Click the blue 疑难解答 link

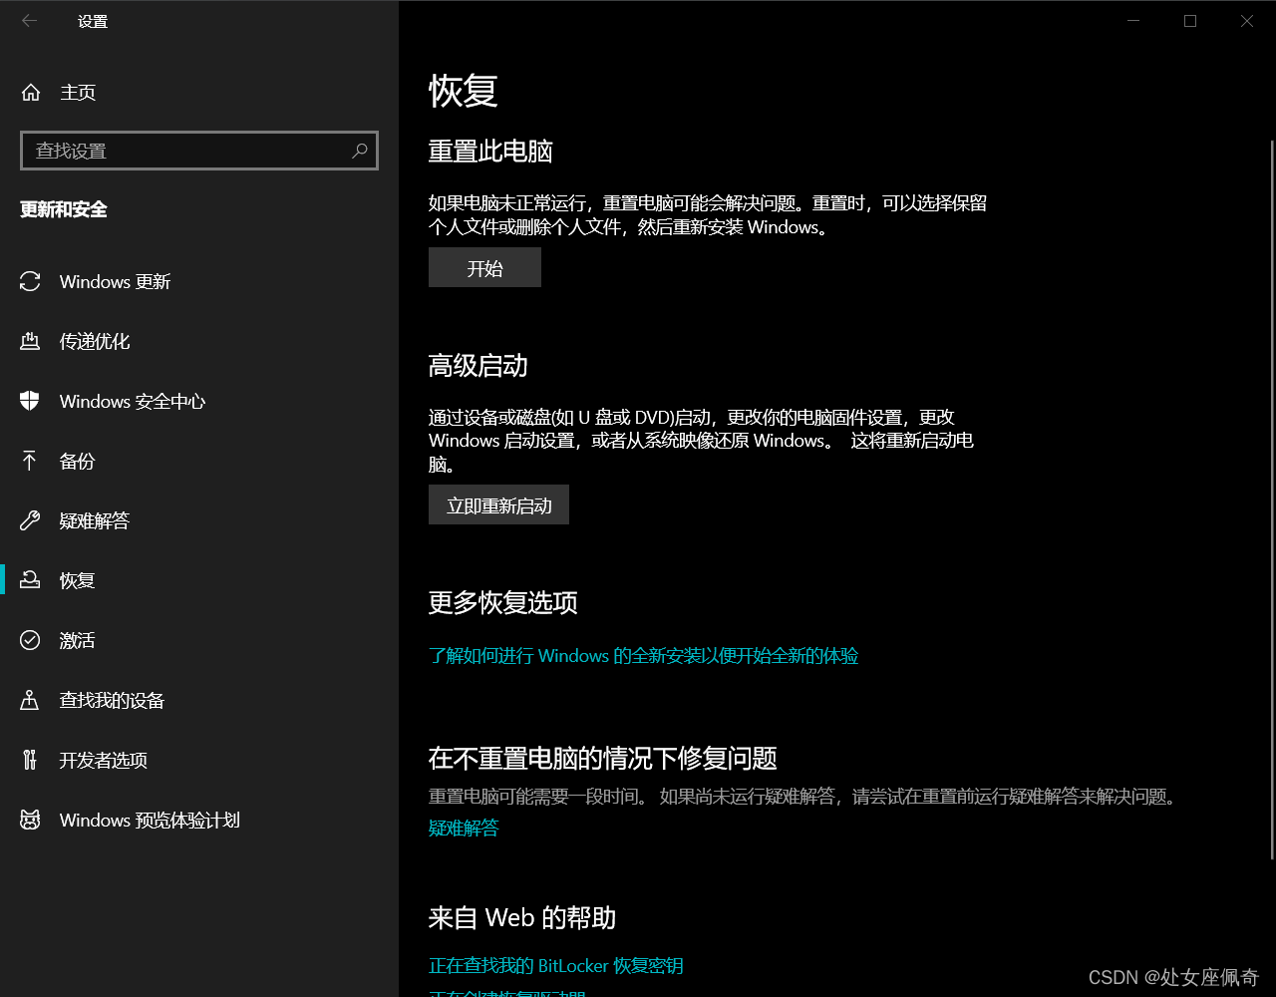[464, 828]
